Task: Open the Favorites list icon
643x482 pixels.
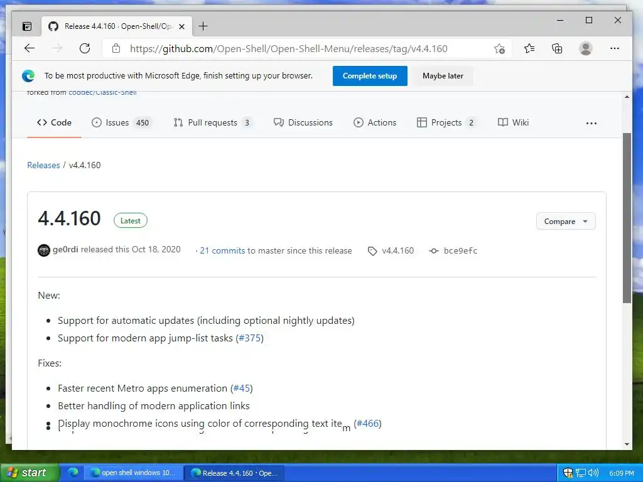Action: click(529, 49)
